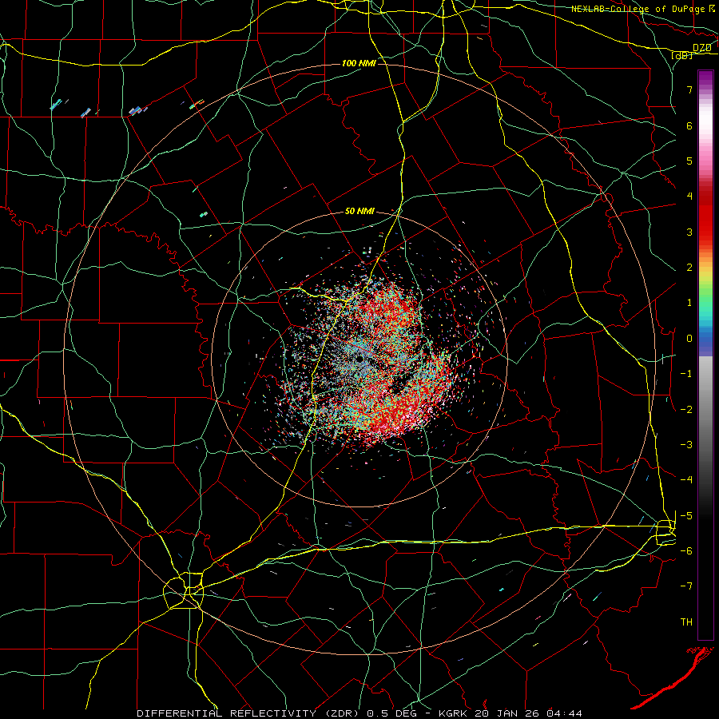Click the "2" value on the color scale
Viewport: 719px width, 719px height.
click(x=689, y=268)
